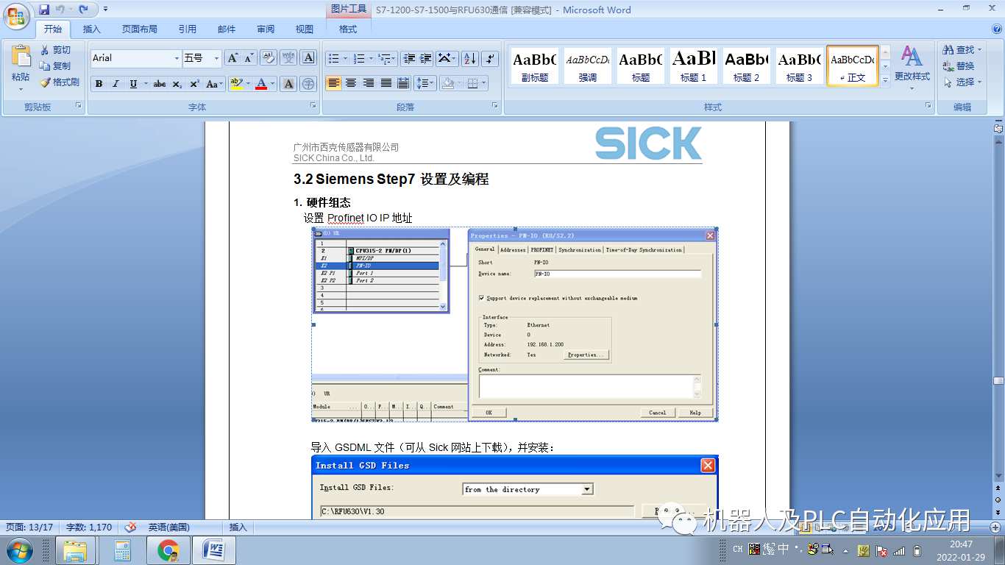Click the Cut (剪切) scissors button

[x=56, y=50]
